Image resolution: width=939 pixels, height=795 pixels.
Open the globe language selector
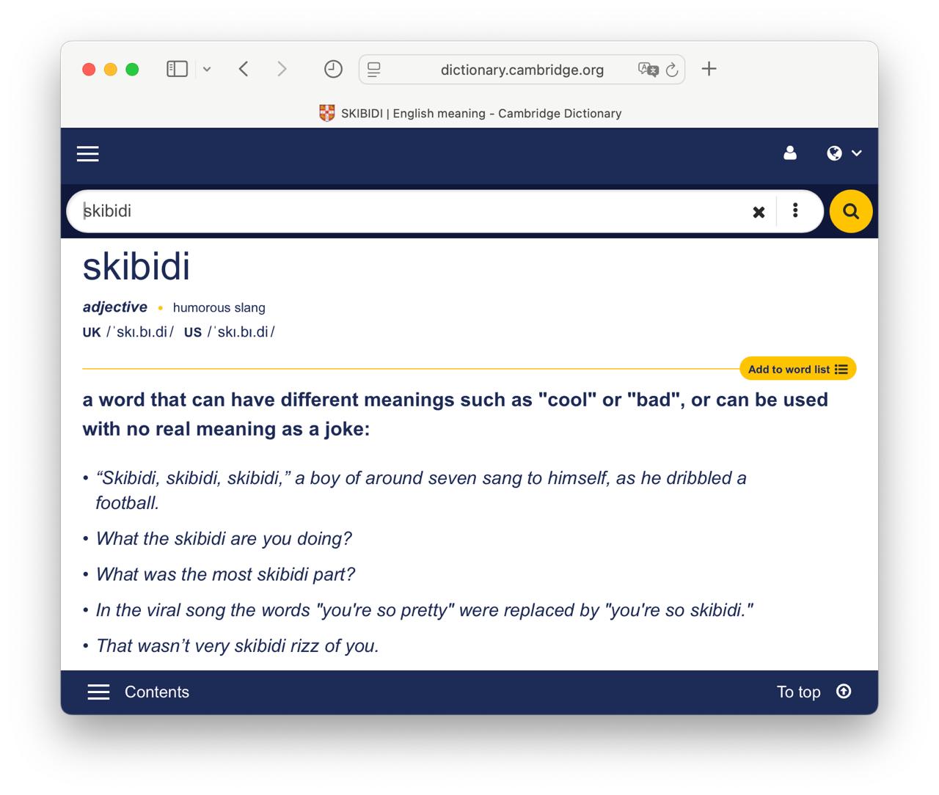(x=843, y=153)
